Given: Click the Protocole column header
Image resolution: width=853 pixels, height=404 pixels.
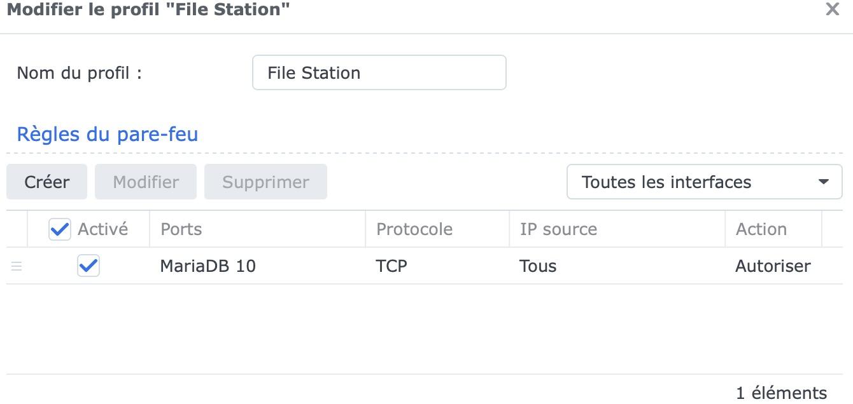Looking at the screenshot, I should click(414, 229).
